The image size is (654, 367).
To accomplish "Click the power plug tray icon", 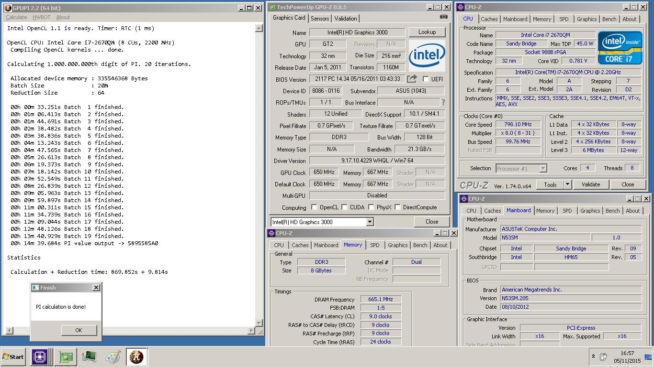I will 604,357.
